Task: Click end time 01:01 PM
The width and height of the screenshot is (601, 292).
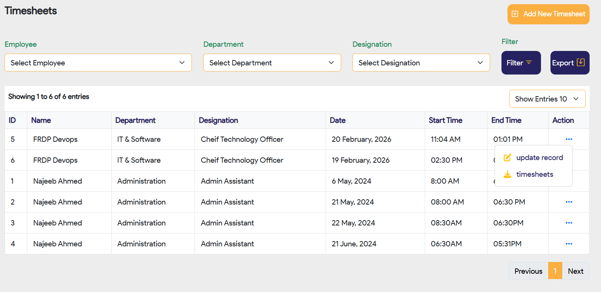Action: [x=508, y=139]
